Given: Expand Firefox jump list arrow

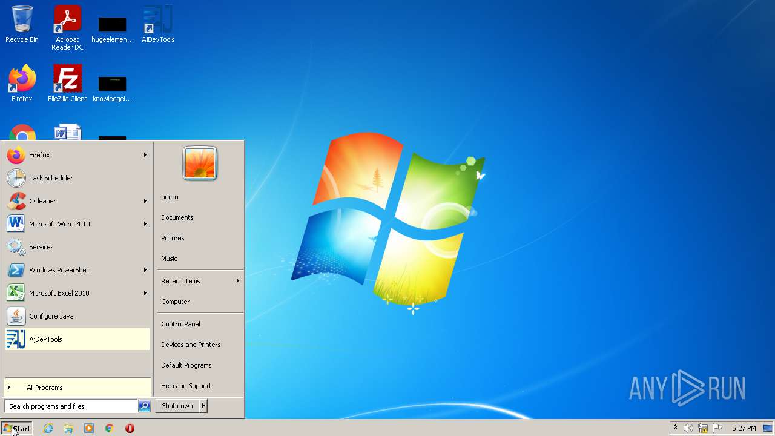Looking at the screenshot, I should (145, 155).
